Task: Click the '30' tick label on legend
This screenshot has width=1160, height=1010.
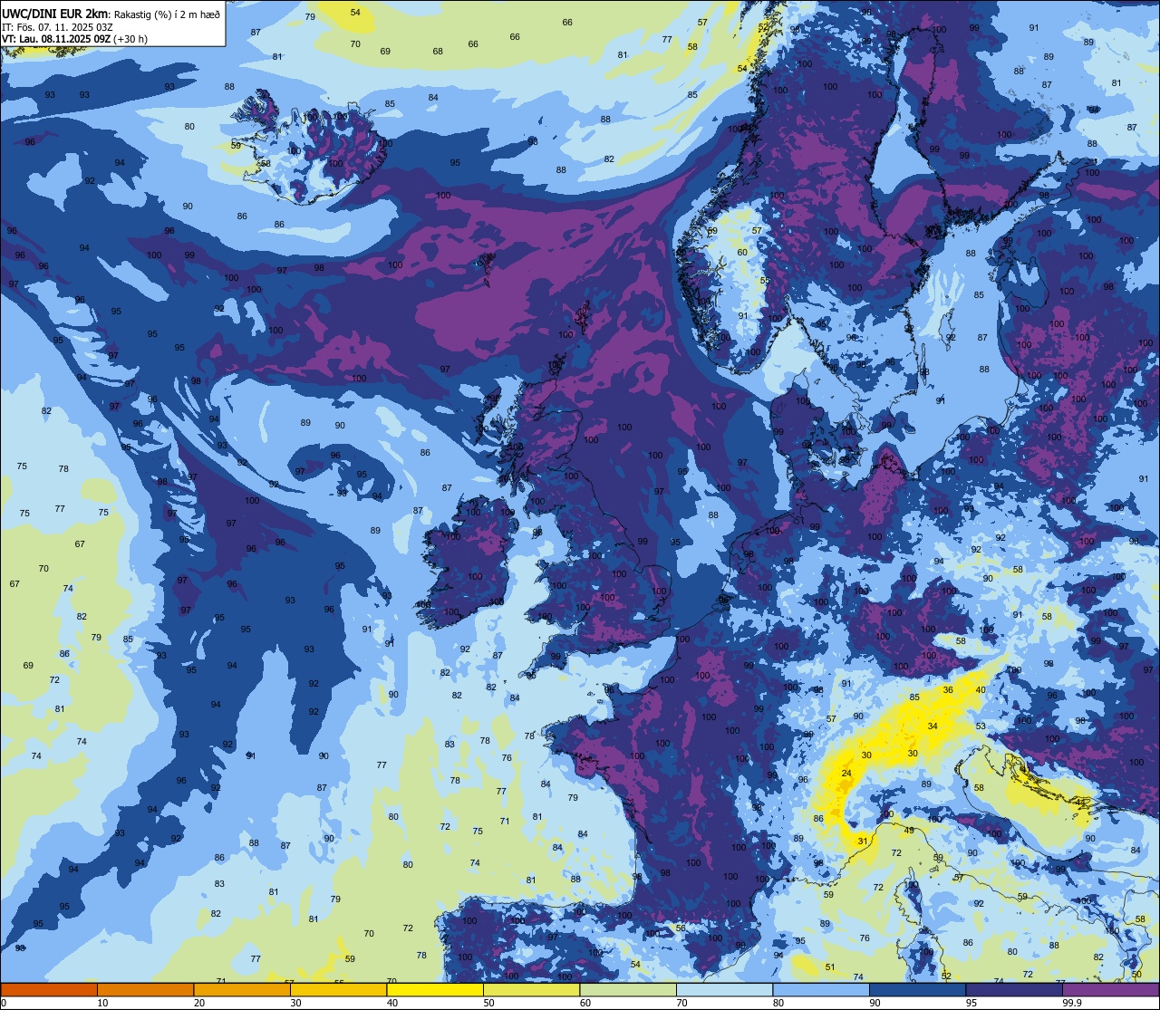Action: pos(295,1003)
